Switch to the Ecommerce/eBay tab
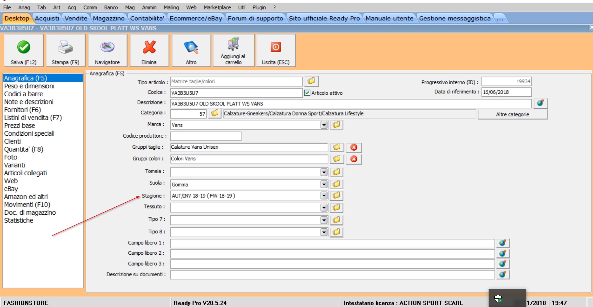Image resolution: width=593 pixels, height=307 pixels. point(196,18)
